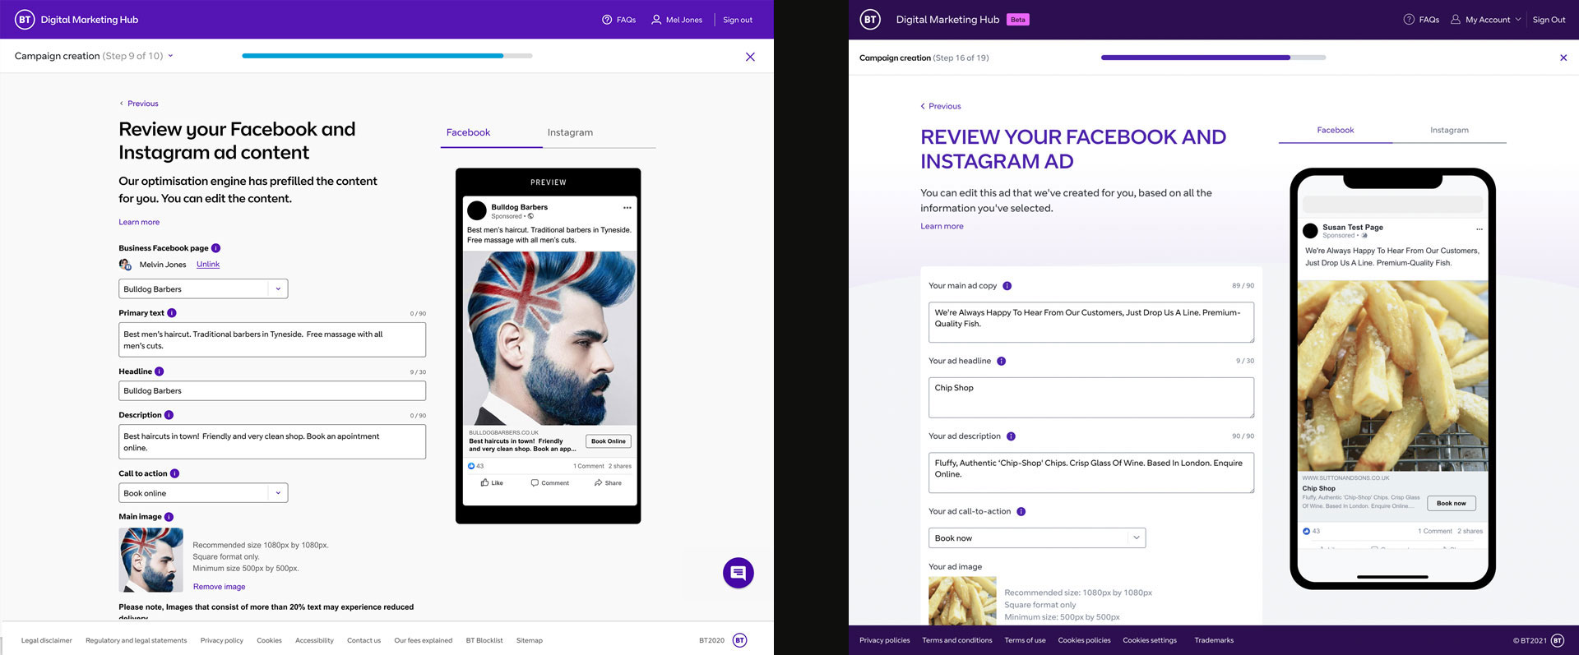
Task: Select Facebook tab in right panel
Action: 1336,130
